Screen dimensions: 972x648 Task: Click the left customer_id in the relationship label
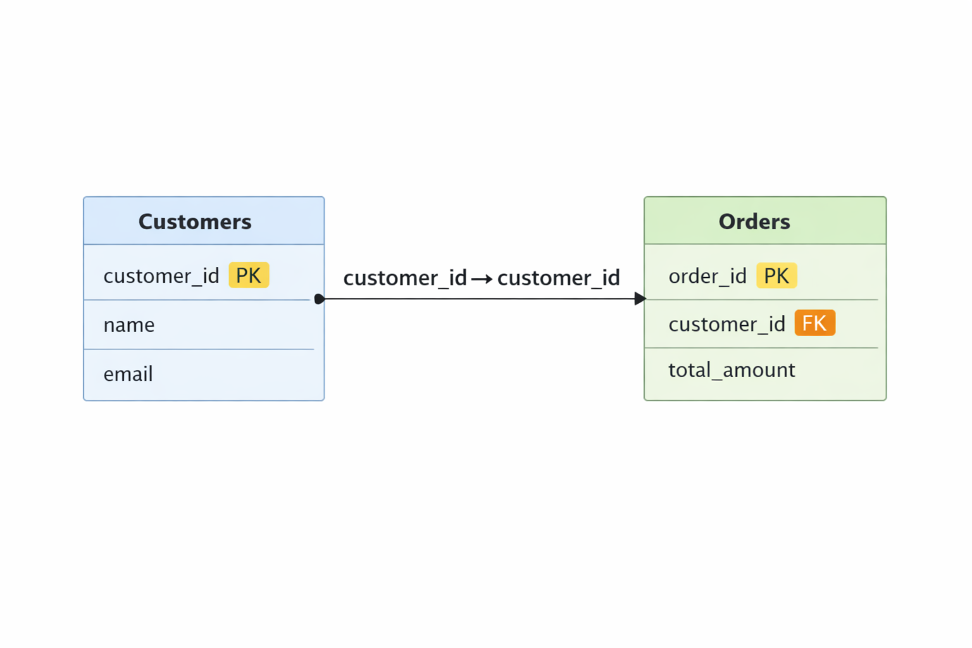pos(405,278)
